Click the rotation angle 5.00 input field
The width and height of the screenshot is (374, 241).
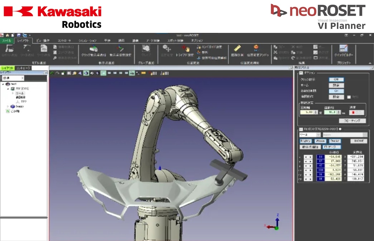click(309, 112)
